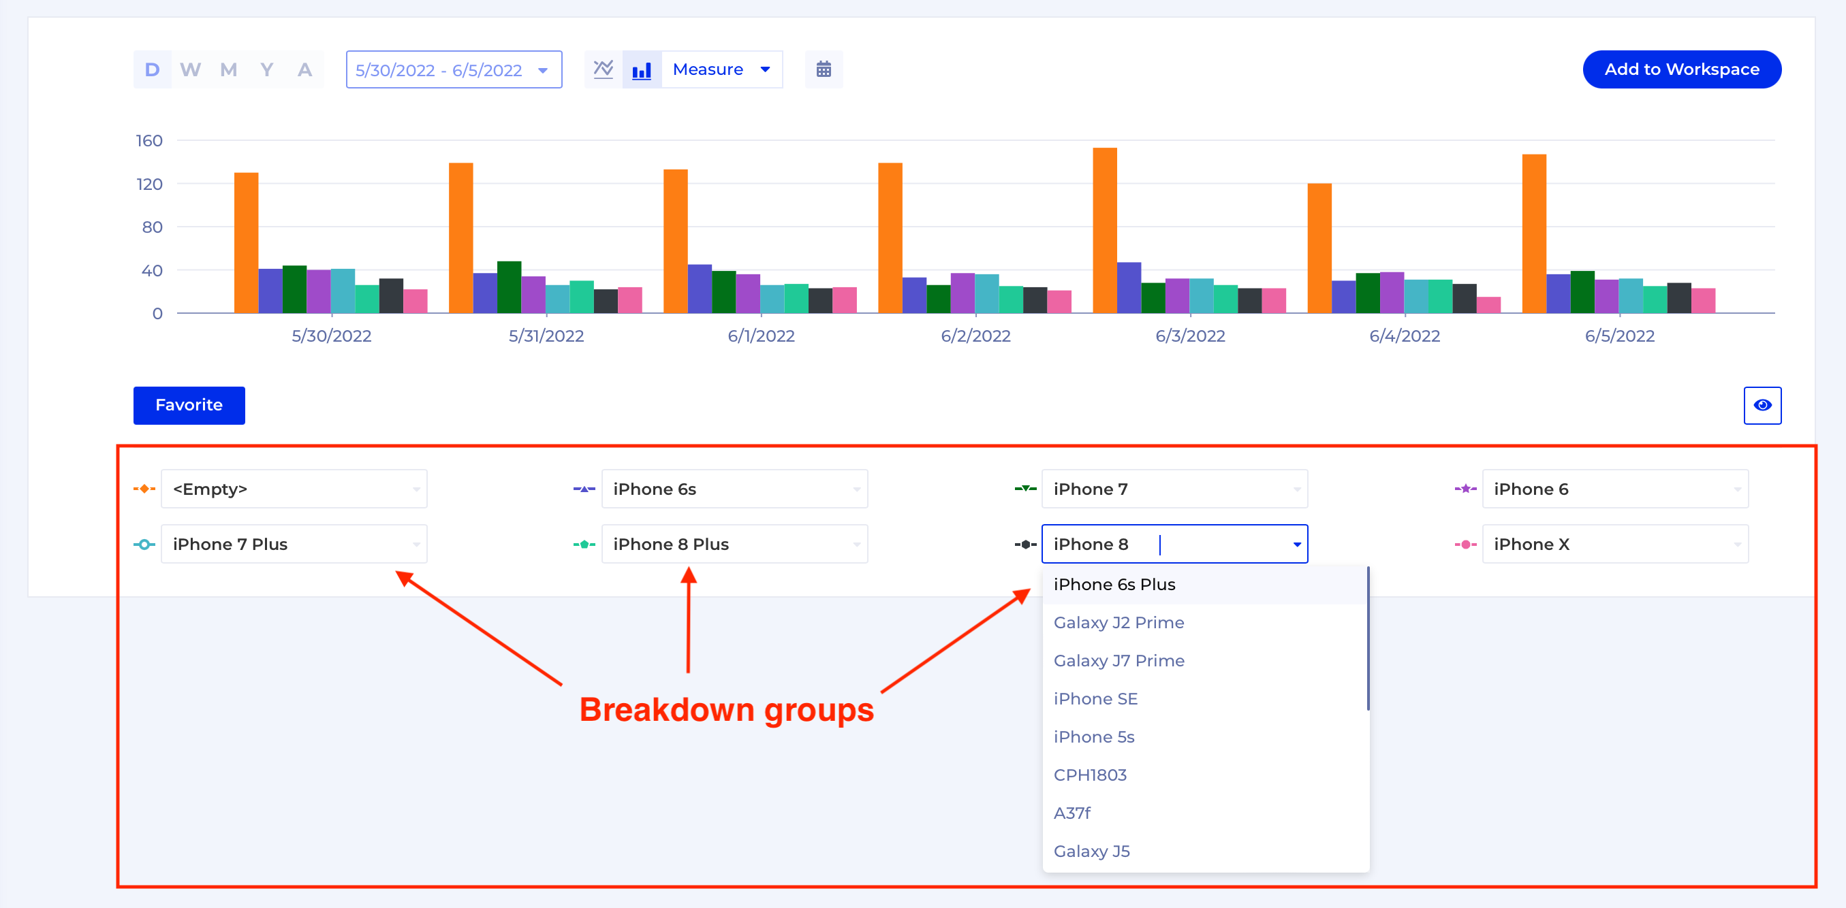The height and width of the screenshot is (908, 1846).
Task: Select Galaxy J7 Prime option
Action: (1118, 660)
